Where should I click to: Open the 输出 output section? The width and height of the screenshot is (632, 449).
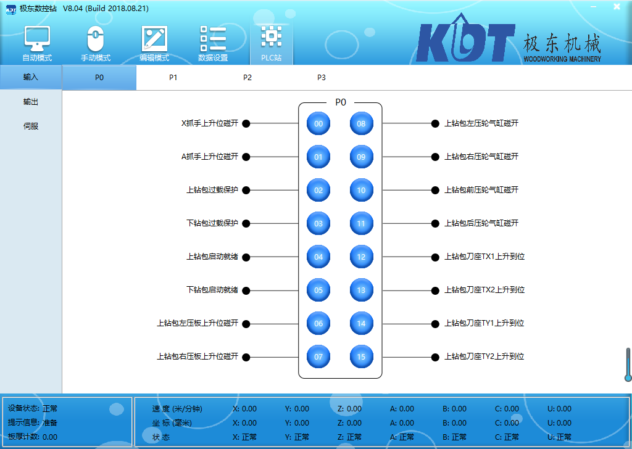[x=31, y=102]
